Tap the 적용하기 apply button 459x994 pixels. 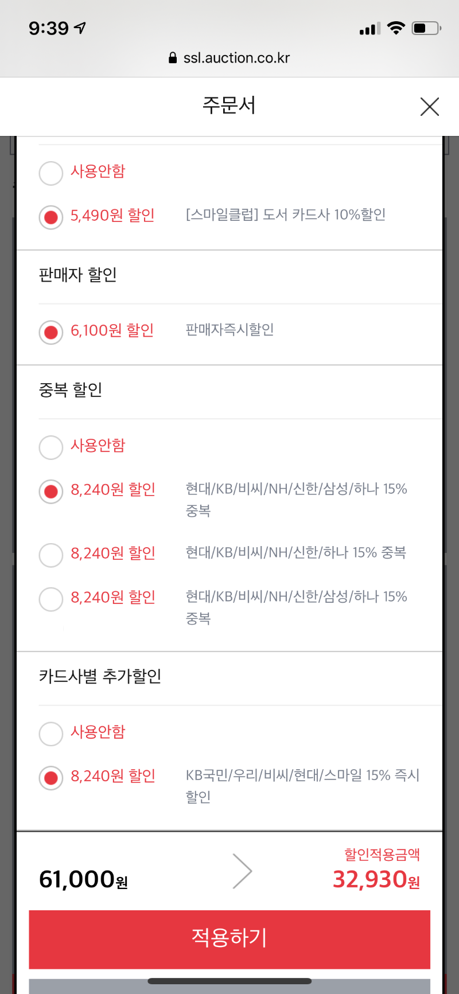pos(229,939)
